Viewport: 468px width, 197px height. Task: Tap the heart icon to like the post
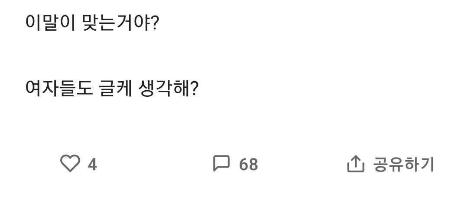click(x=70, y=164)
